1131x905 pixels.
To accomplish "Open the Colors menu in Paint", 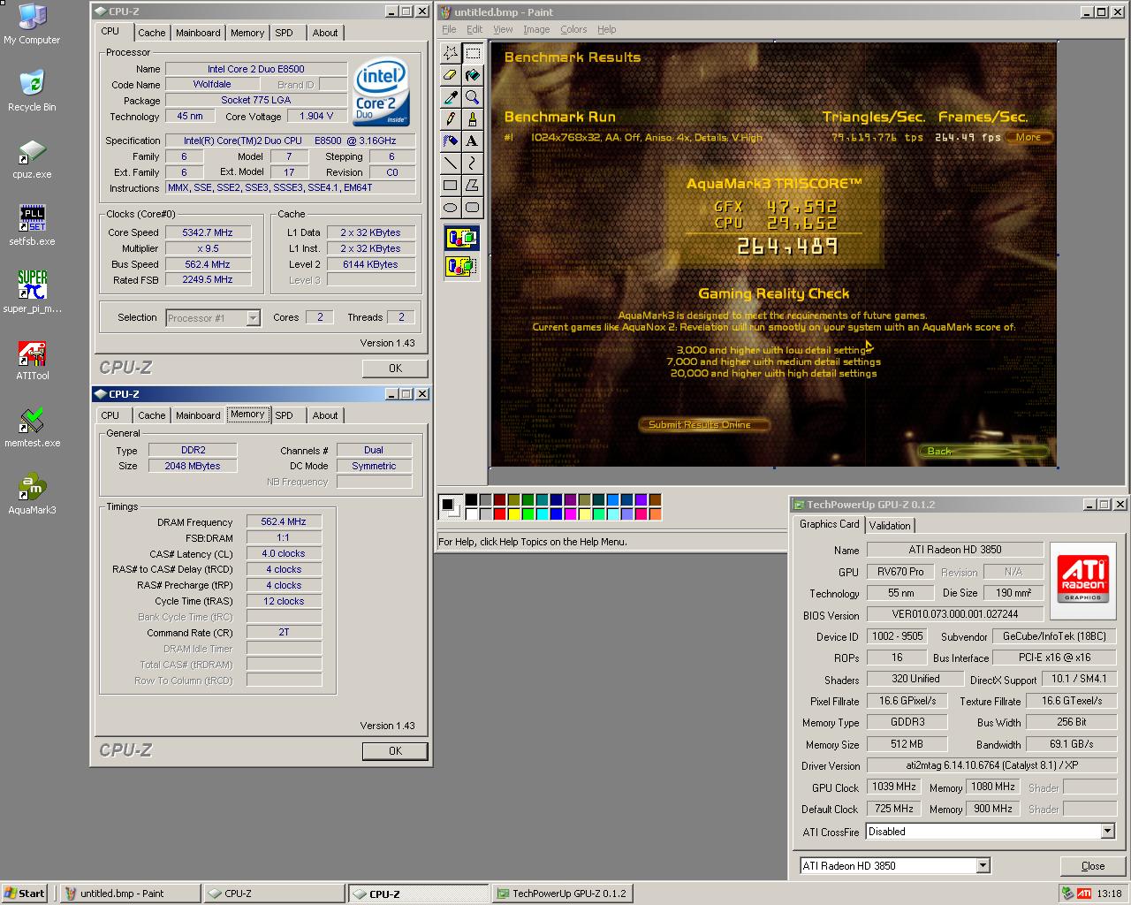I will point(573,29).
